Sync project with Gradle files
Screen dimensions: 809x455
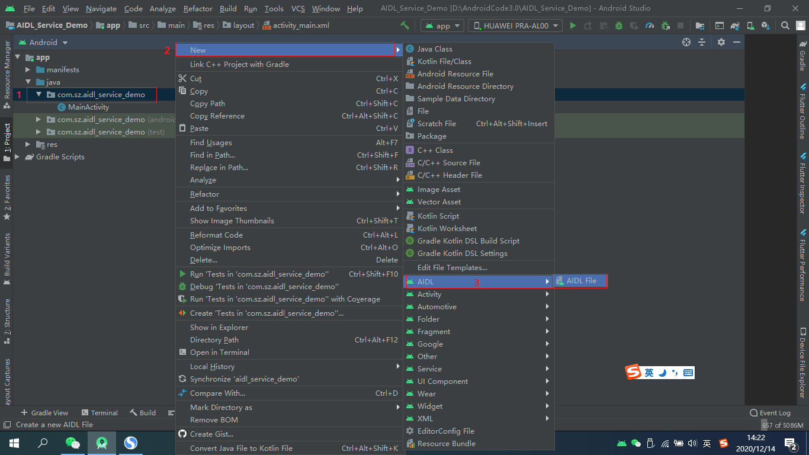[x=734, y=25]
